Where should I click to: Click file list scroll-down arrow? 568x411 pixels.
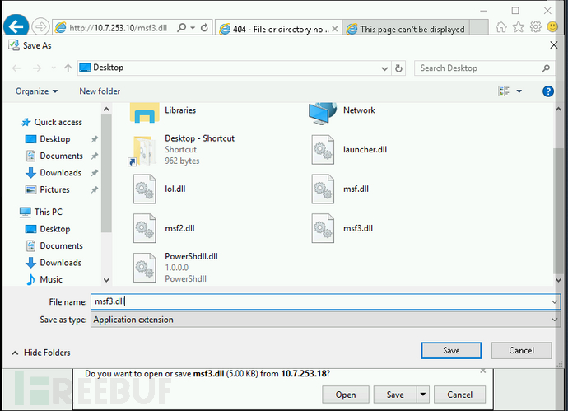(558, 280)
